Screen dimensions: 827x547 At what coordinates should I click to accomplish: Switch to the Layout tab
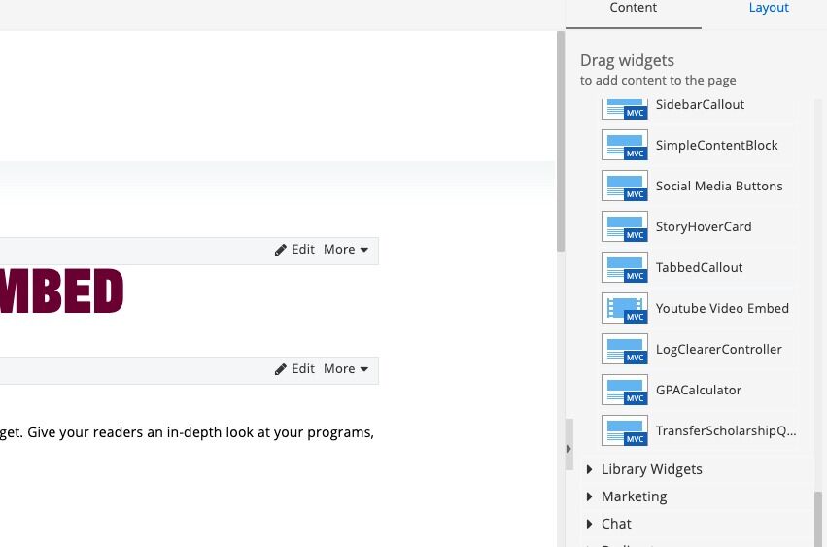769,8
